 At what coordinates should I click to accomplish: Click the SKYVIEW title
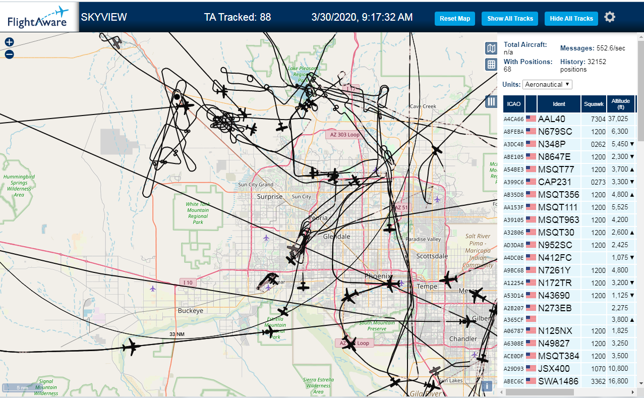point(104,17)
